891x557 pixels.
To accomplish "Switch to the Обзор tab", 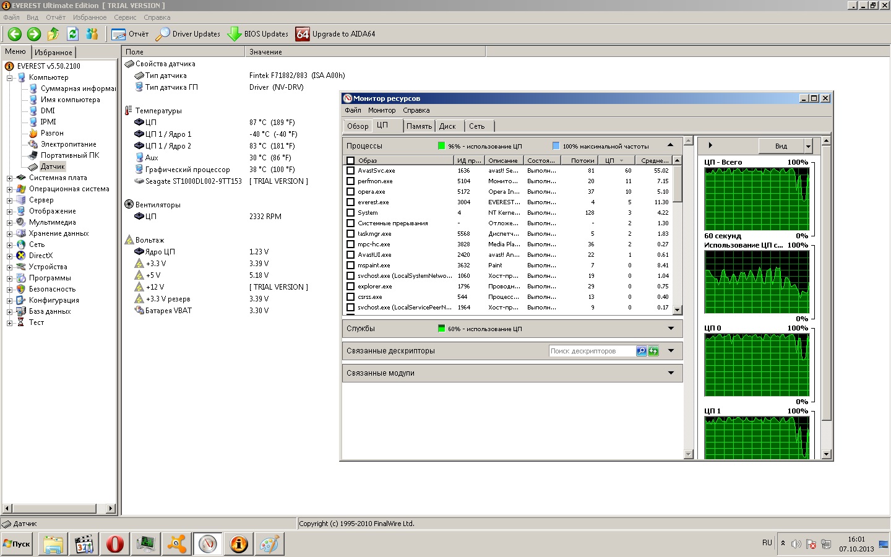I will tap(358, 126).
